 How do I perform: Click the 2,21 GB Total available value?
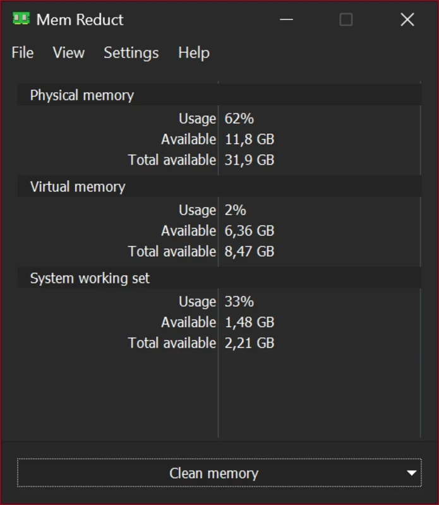pos(250,343)
